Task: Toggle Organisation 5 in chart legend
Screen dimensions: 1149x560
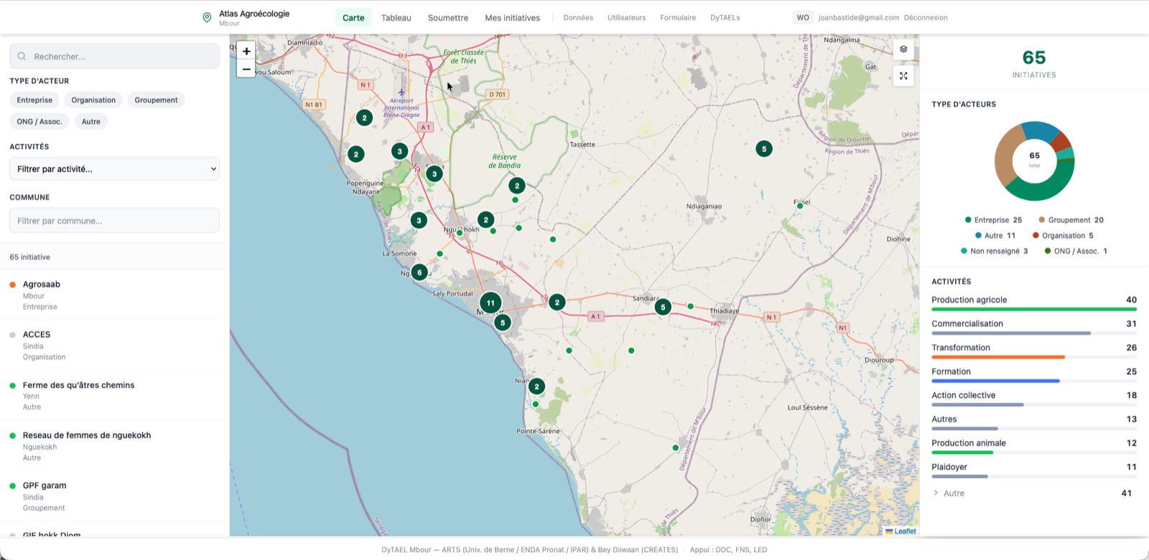Action: coord(1063,236)
